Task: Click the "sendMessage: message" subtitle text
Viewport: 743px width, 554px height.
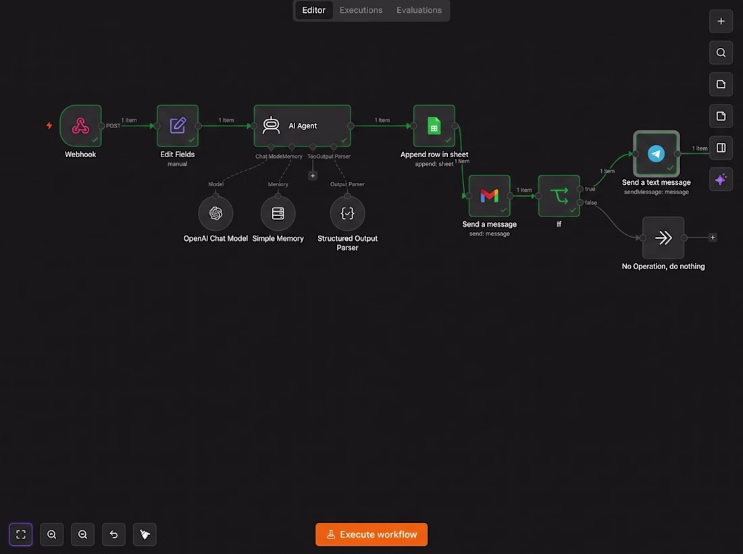Action: [x=657, y=192]
